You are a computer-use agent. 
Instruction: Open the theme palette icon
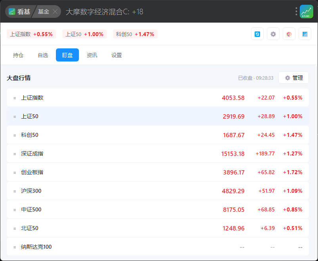(289, 34)
